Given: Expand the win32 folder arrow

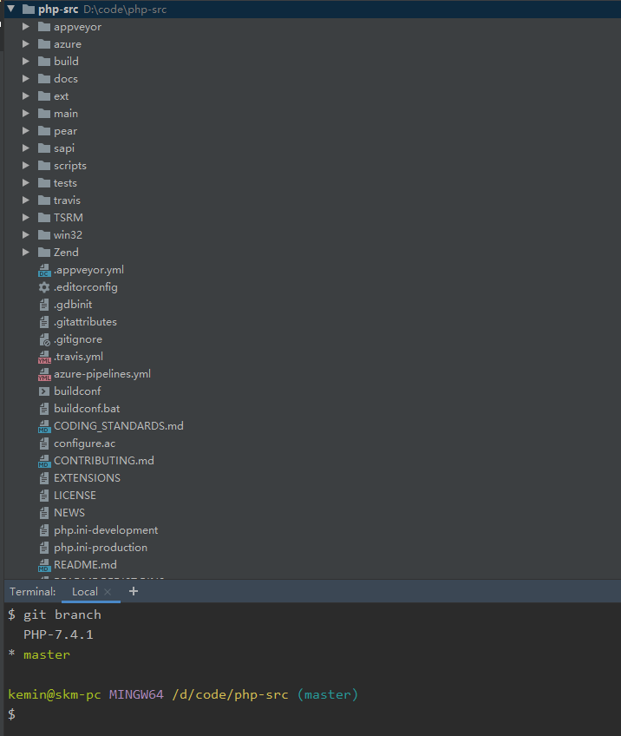Looking at the screenshot, I should [x=26, y=235].
